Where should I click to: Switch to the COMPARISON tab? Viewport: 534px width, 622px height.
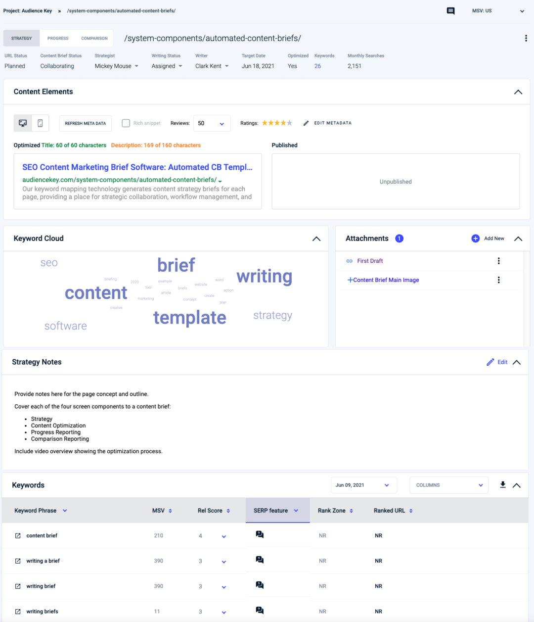tap(94, 38)
